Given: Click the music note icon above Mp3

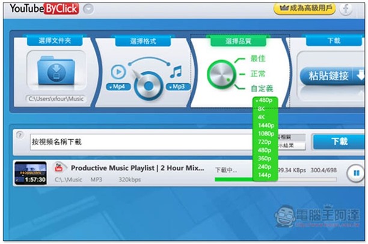Looking at the screenshot, I should (176, 72).
